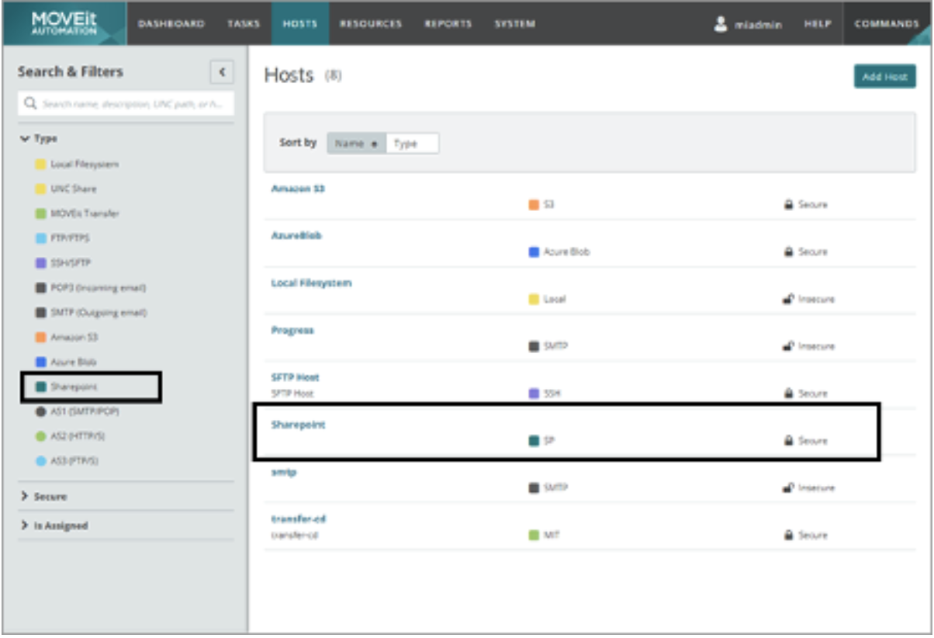This screenshot has height=638, width=934.
Task: Click the Add Host button
Action: pyautogui.click(x=884, y=77)
